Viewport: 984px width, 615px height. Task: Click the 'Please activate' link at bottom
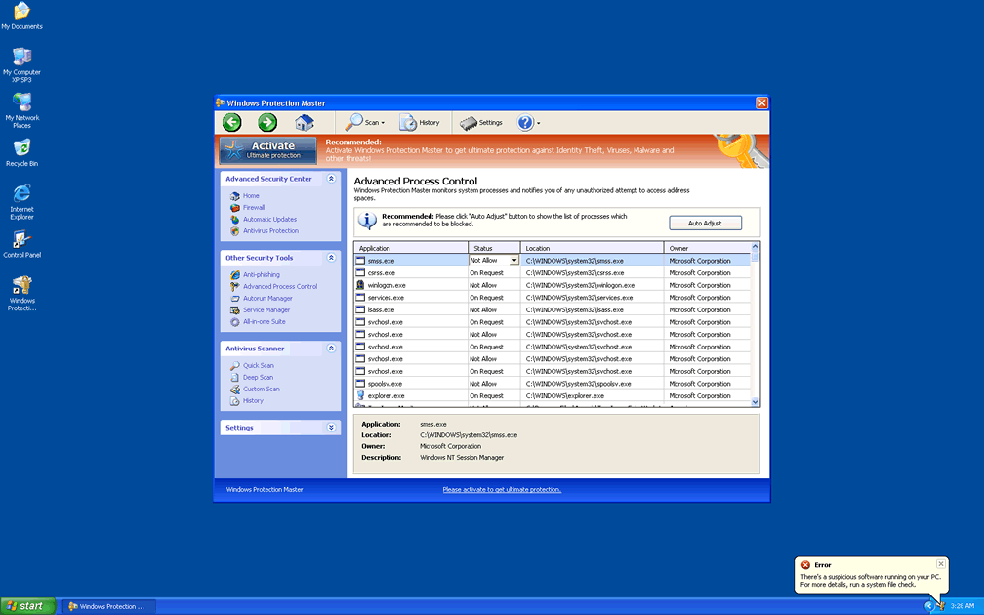[x=502, y=490]
